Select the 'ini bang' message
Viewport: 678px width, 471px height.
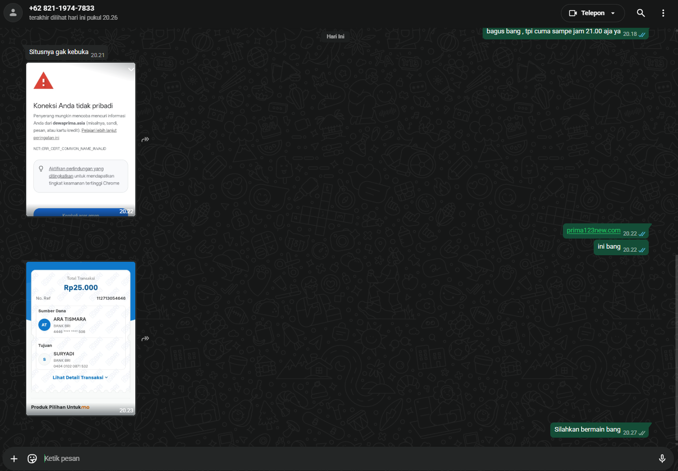point(621,247)
